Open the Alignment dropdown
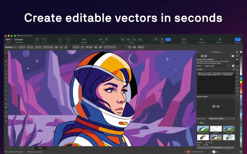247x154 pixels. pyautogui.click(x=84, y=40)
